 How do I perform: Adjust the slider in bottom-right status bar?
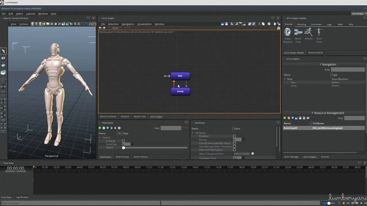coord(329,203)
